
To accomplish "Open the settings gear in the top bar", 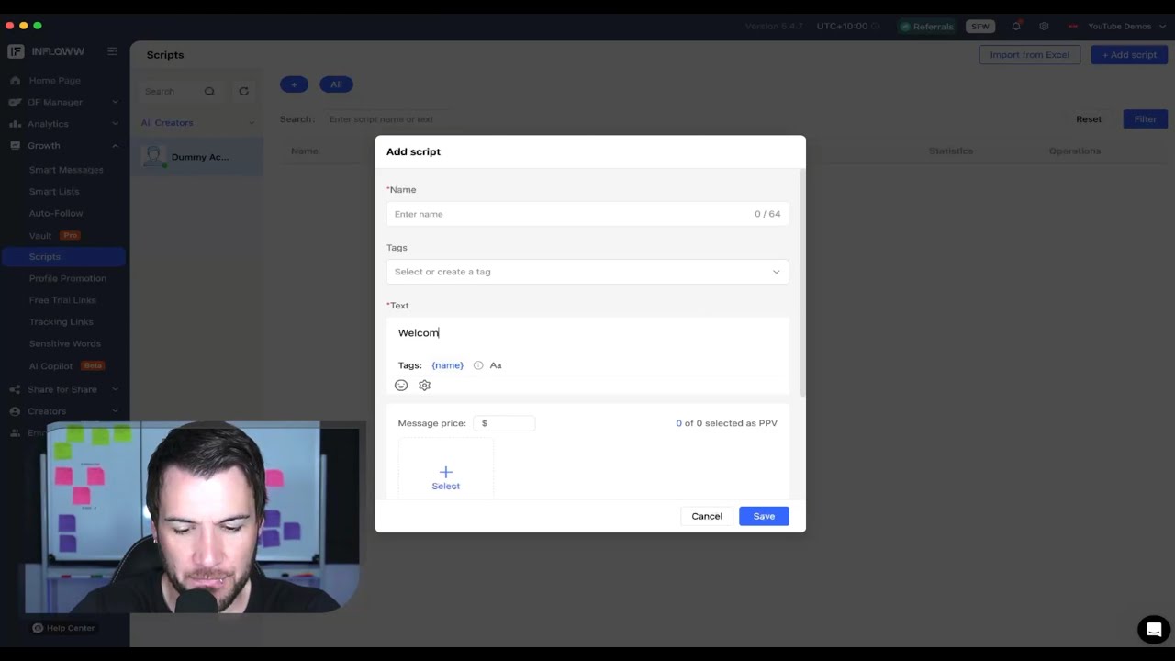I will 1044,27.
